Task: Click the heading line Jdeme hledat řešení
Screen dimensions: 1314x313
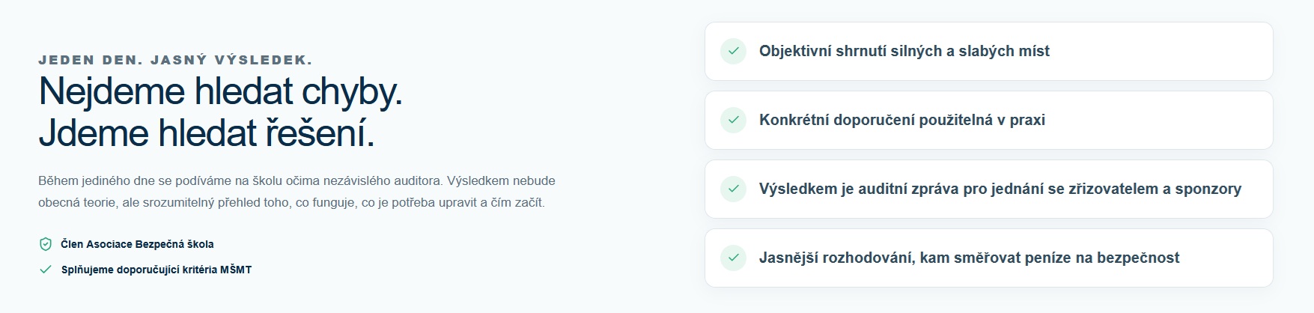Action: tap(207, 133)
